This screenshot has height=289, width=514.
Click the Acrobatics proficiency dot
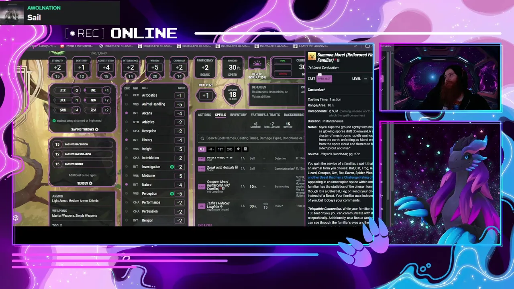[x=126, y=96]
